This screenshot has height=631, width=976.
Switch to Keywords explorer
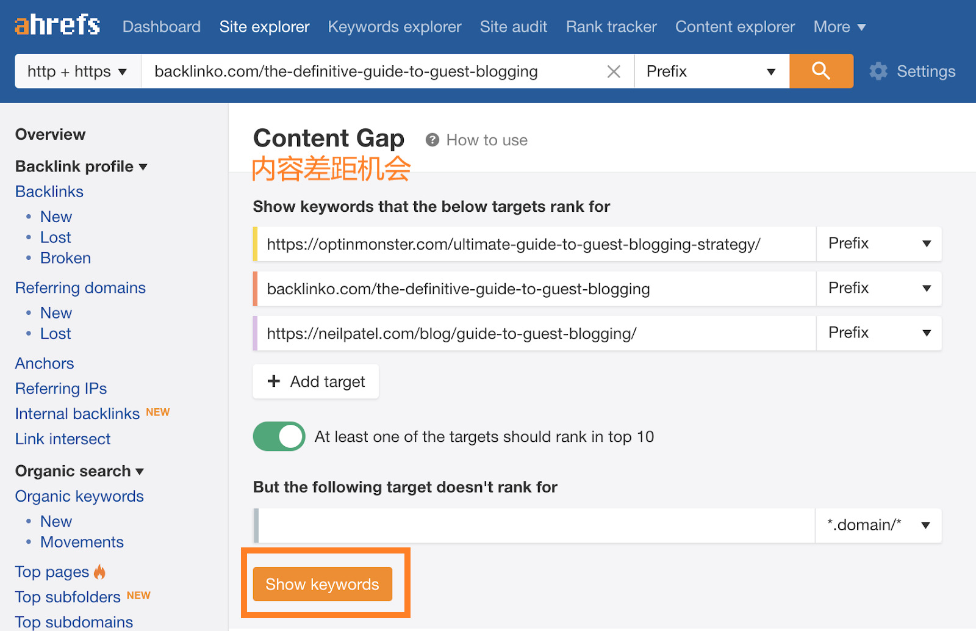point(394,27)
